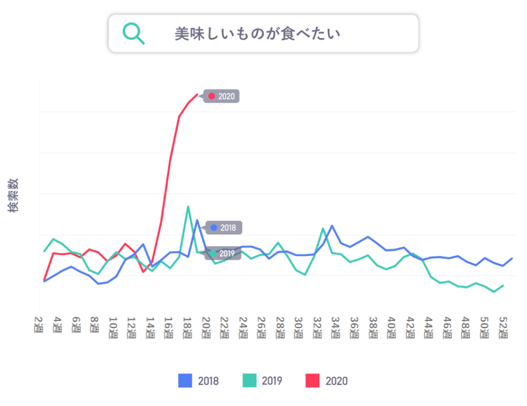Screen dimensions: 527x406
Task: Click the red 2020 legend swatch
Action: click(312, 381)
